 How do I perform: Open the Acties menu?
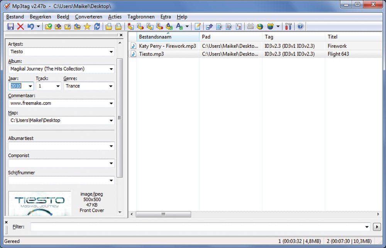tap(115, 17)
